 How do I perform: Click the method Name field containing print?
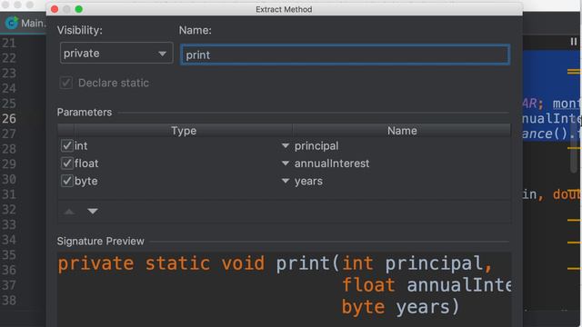click(346, 54)
